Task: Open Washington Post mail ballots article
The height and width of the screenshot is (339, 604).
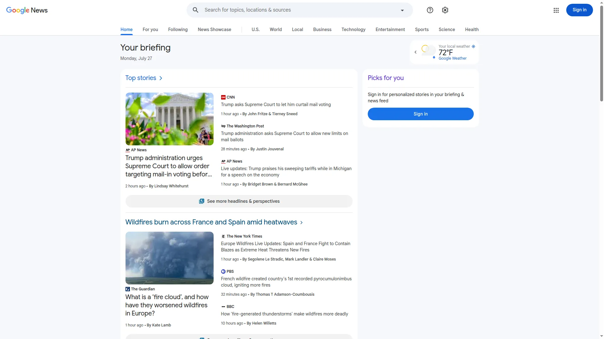Action: [x=284, y=137]
